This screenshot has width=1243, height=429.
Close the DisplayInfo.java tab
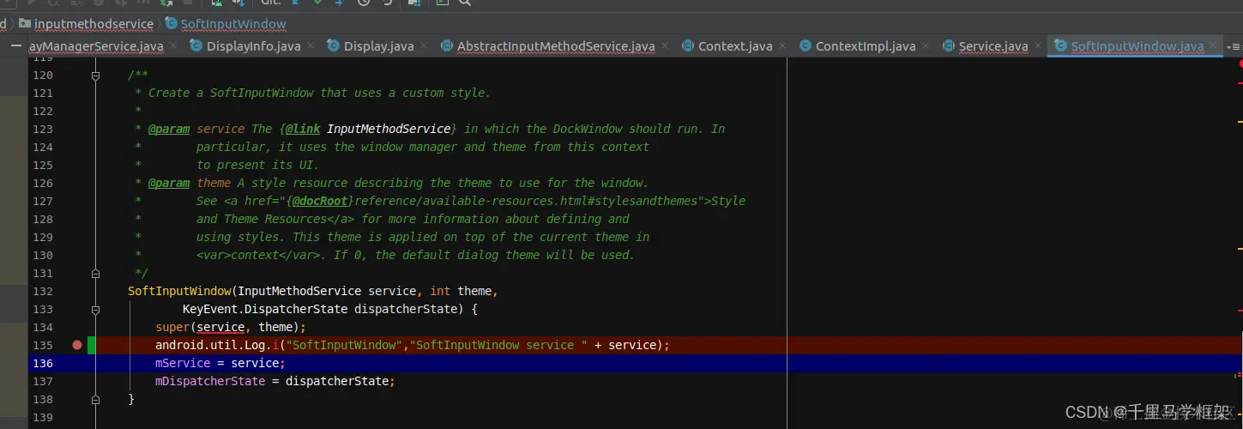311,46
